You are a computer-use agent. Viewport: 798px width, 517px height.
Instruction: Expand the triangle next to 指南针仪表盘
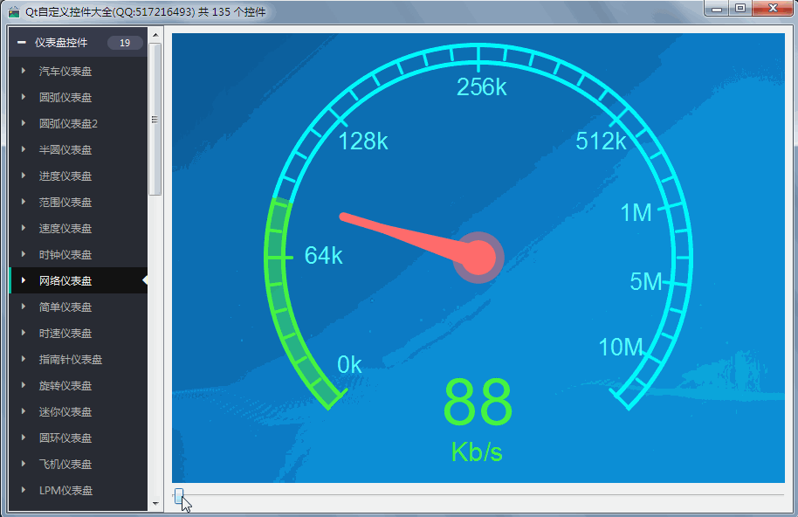click(x=24, y=359)
